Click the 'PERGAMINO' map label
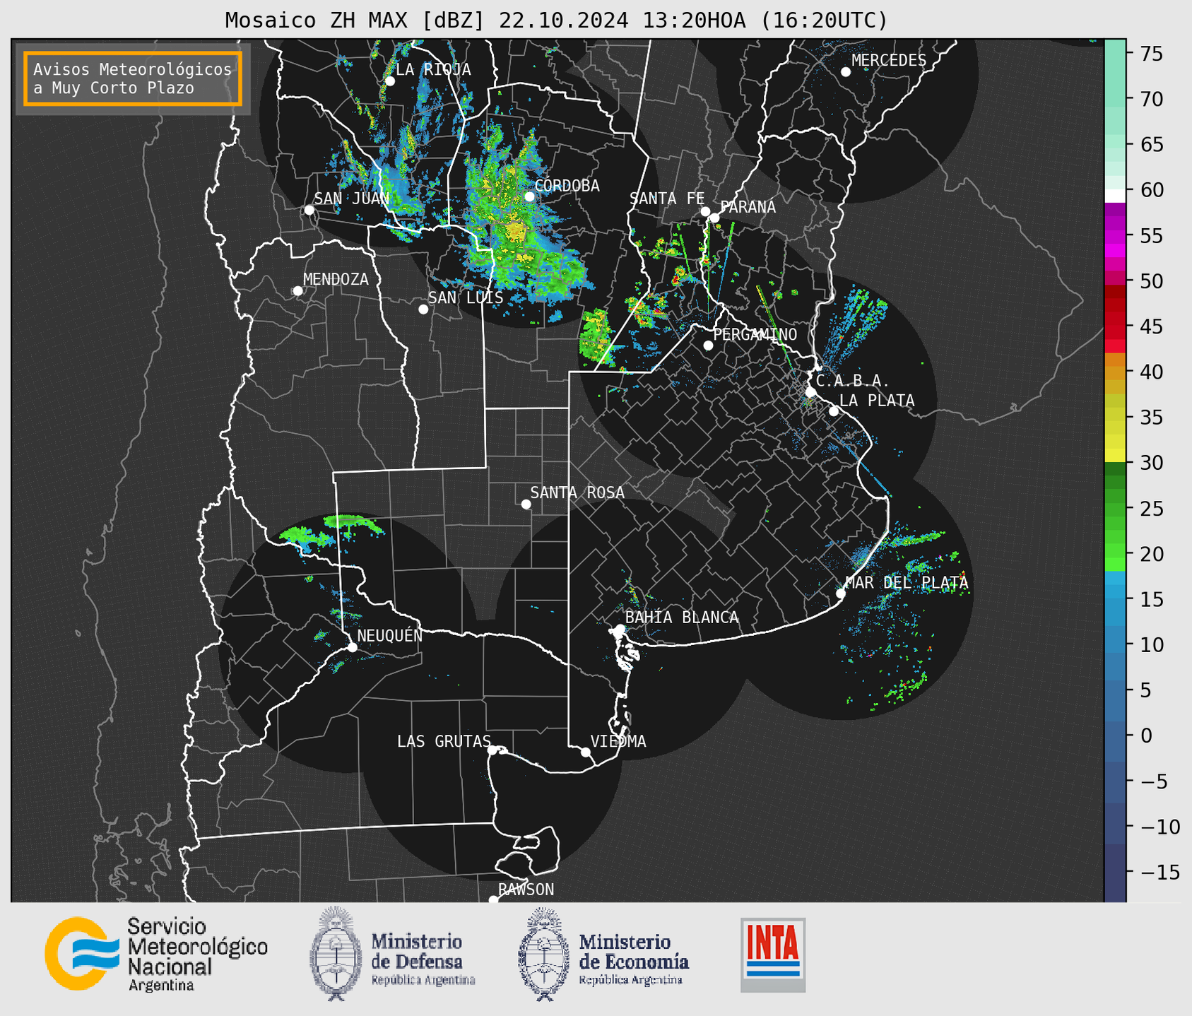This screenshot has width=1192, height=1016. pos(755,334)
